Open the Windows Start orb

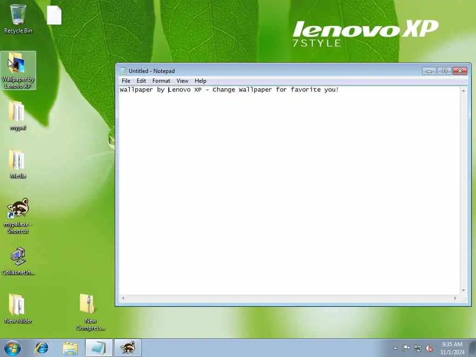[x=13, y=348]
